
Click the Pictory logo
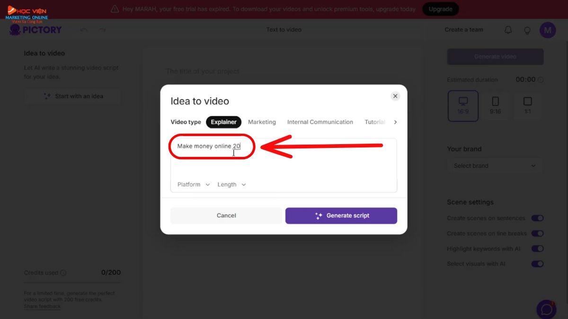35,30
